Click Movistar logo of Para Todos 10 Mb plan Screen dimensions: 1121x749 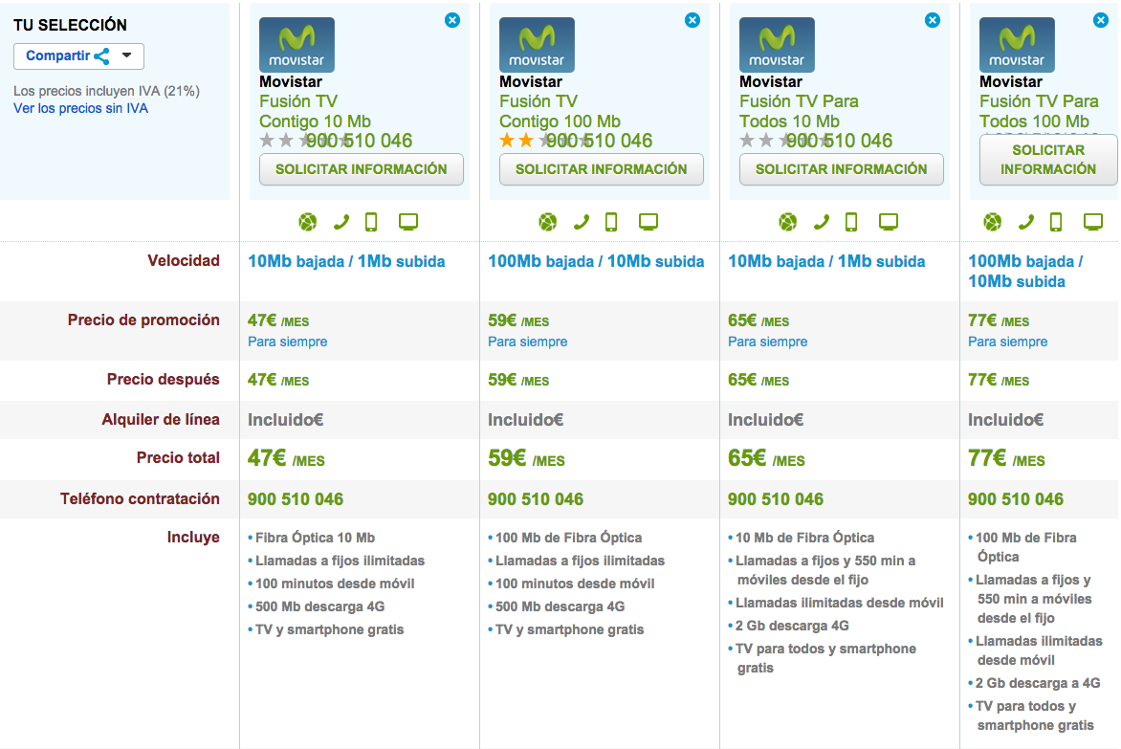click(x=777, y=45)
